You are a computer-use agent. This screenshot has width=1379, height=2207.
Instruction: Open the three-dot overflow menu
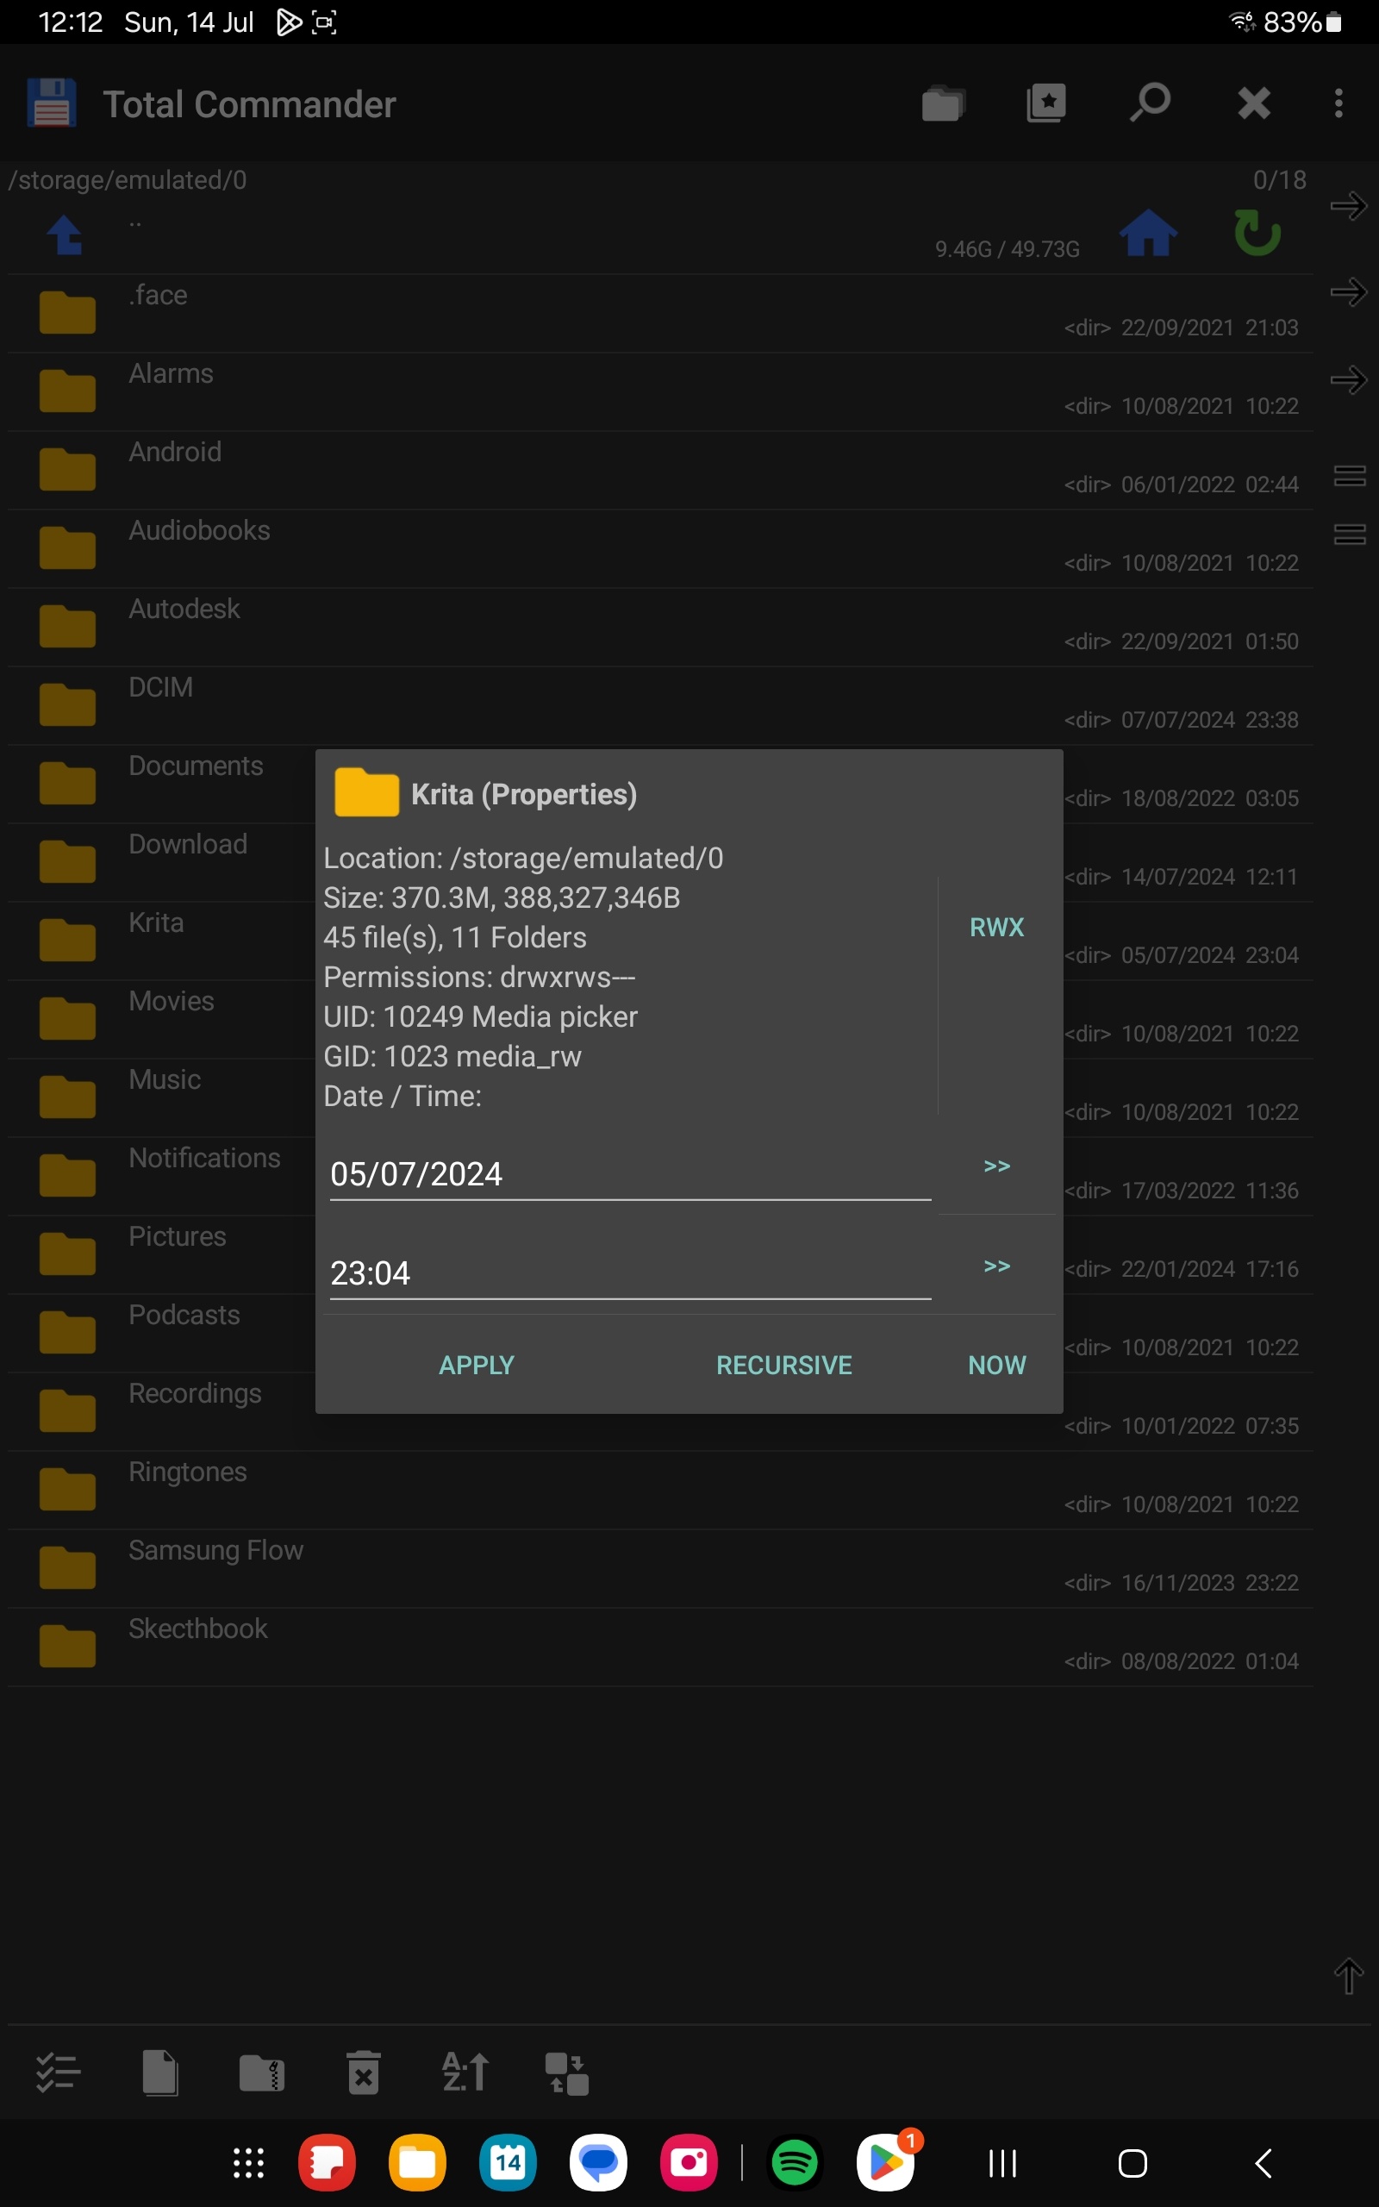tap(1338, 103)
